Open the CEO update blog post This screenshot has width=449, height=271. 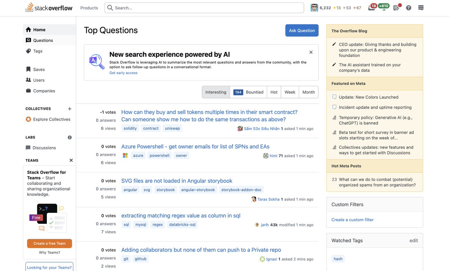point(378,50)
